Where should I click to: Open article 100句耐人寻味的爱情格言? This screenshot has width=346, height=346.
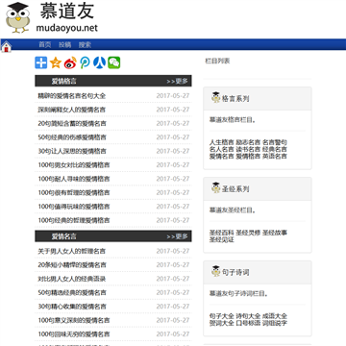point(74,179)
